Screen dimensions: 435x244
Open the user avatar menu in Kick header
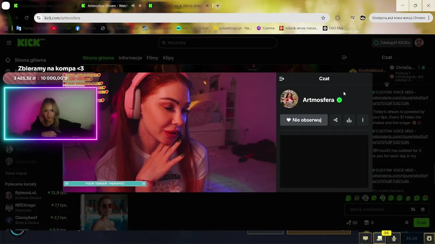[x=420, y=43]
